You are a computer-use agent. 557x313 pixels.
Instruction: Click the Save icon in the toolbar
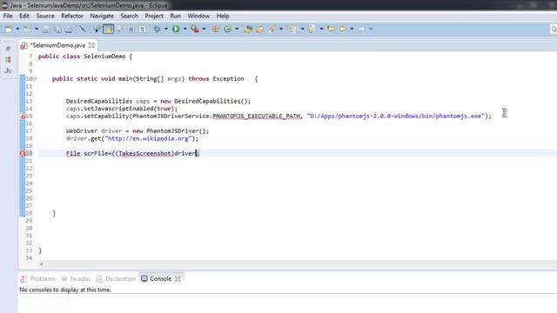coord(46,29)
